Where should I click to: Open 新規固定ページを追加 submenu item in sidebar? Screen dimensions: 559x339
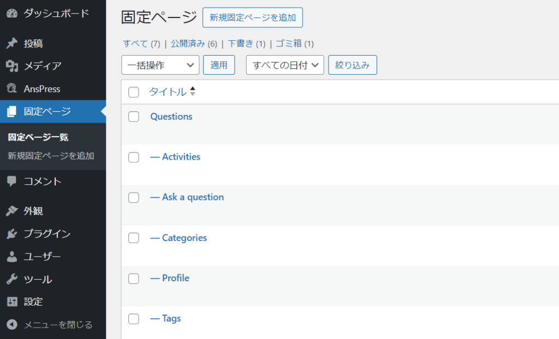tap(51, 156)
